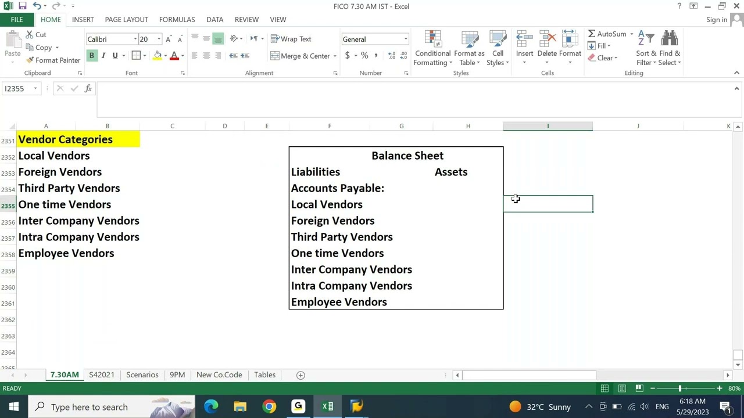
Task: Add new sheet plus button
Action: [x=301, y=375]
